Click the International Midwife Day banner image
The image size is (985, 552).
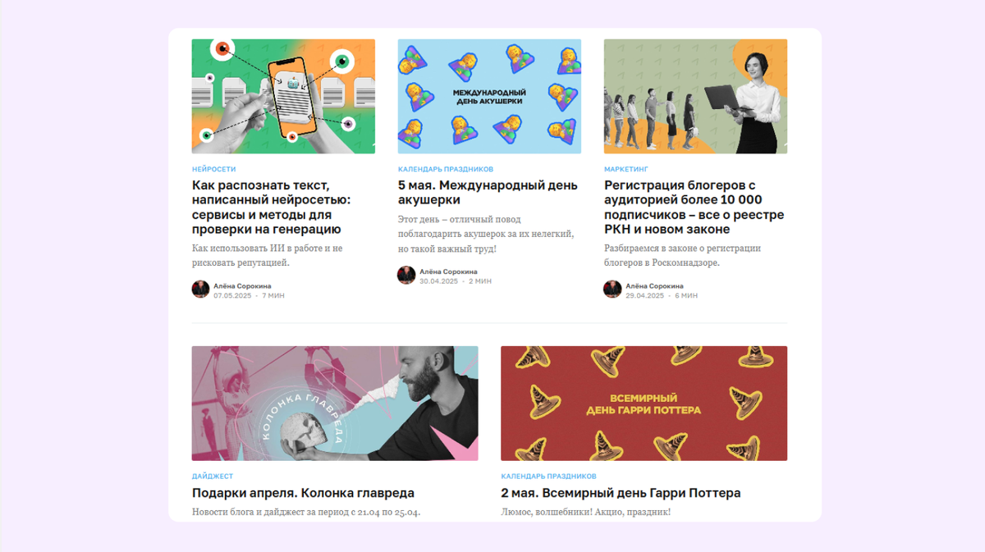(489, 97)
